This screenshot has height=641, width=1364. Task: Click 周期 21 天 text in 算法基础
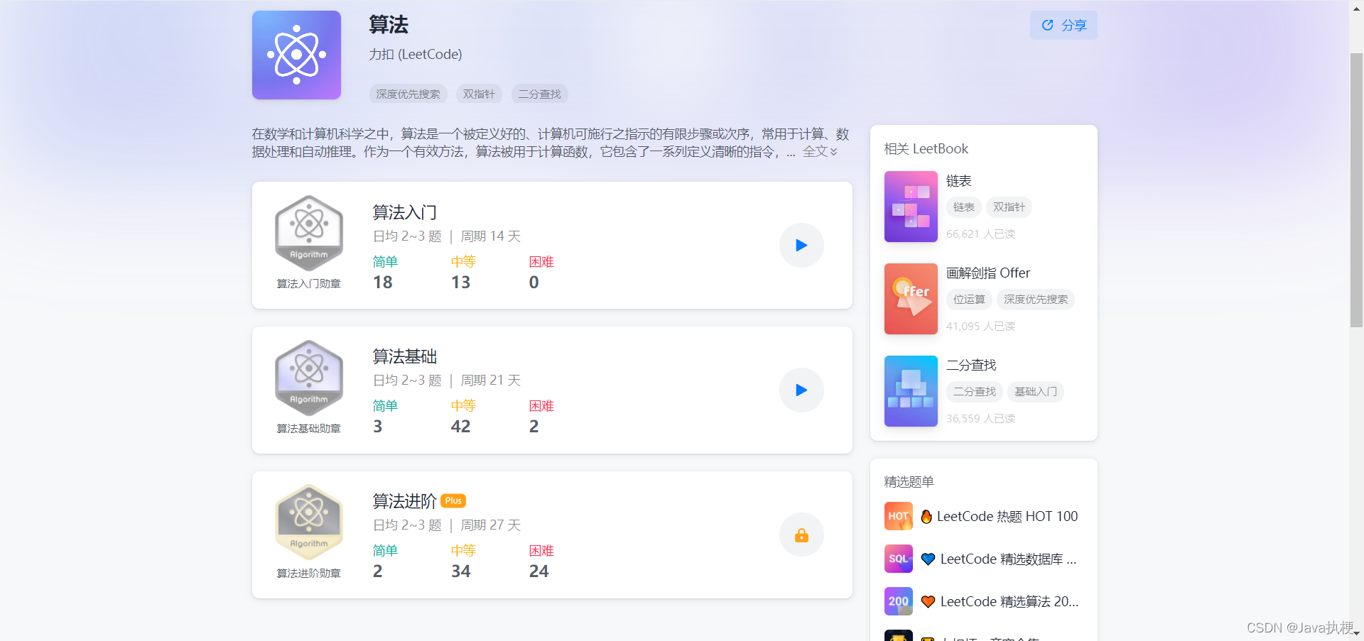490,380
